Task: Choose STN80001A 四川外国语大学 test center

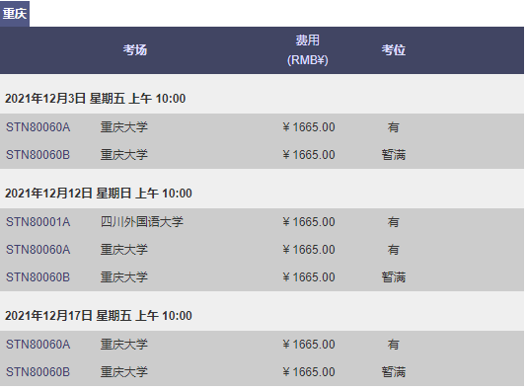Action: tap(262, 222)
